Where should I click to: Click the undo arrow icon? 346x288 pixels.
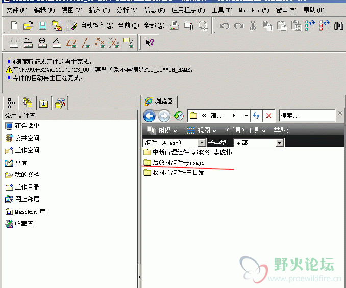coord(225,26)
